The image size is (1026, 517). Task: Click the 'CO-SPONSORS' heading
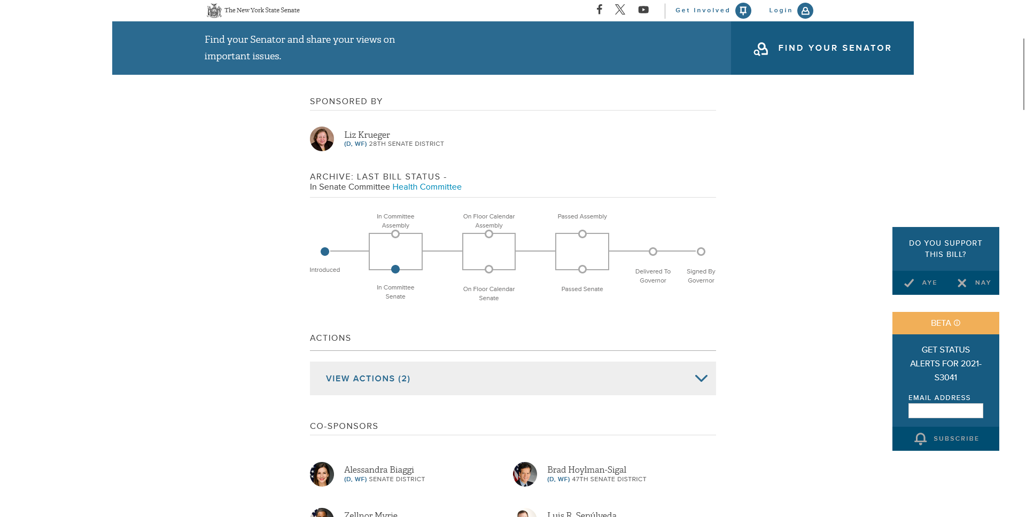(344, 426)
